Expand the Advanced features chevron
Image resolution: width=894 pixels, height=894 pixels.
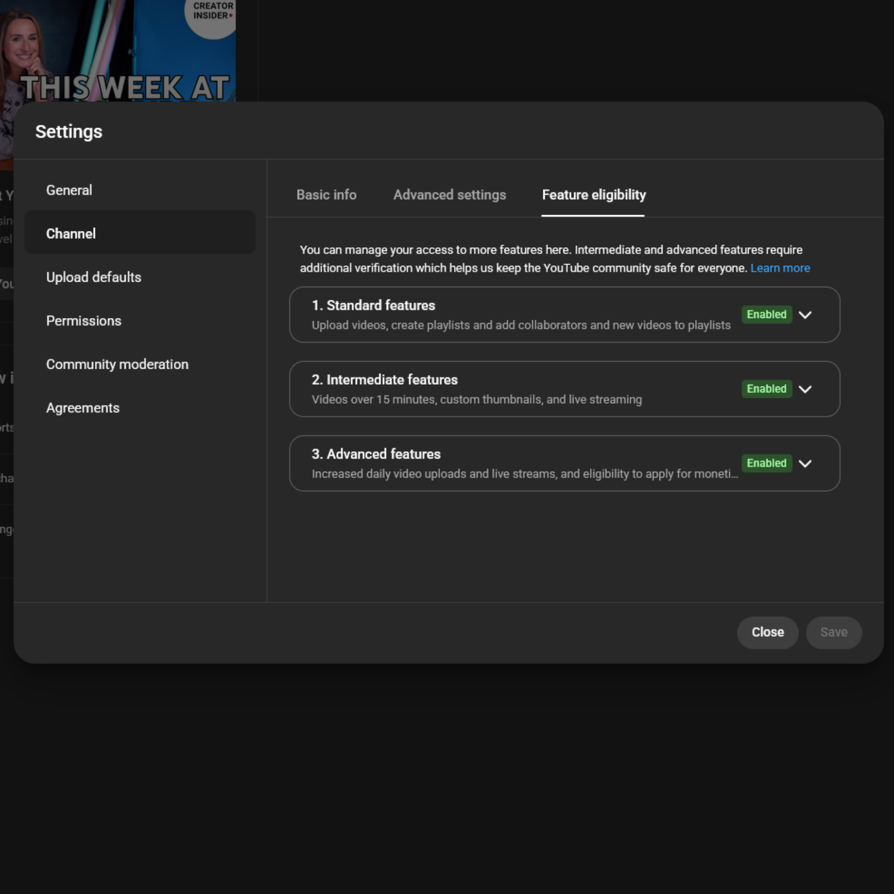pyautogui.click(x=805, y=463)
